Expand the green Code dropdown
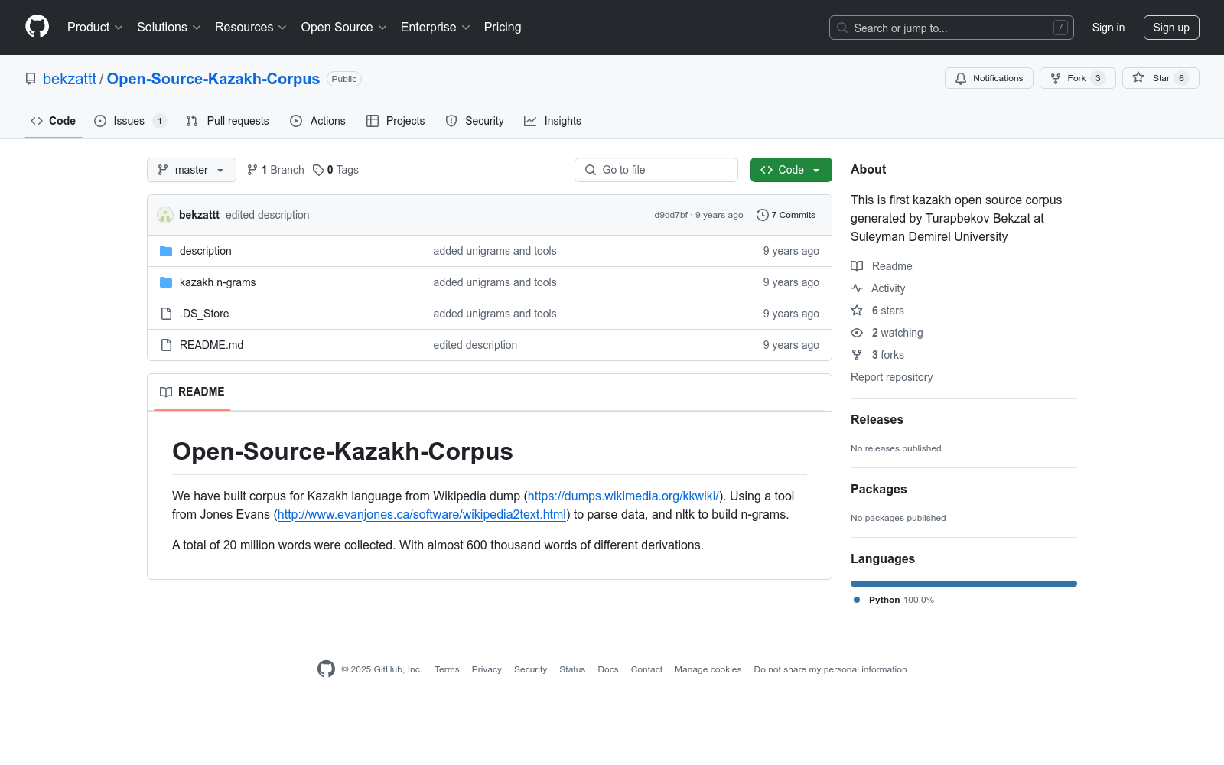This screenshot has height=765, width=1224. click(x=791, y=170)
